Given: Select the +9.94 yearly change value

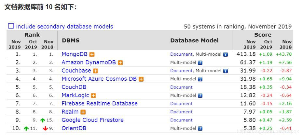Looking at the screenshot, I should click(x=285, y=79).
